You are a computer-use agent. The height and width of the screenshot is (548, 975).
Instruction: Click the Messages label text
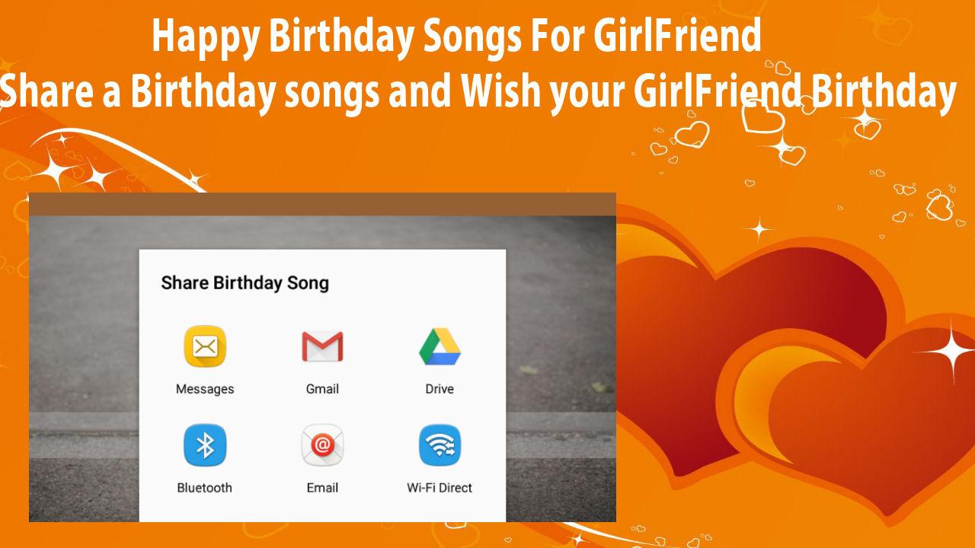tap(205, 389)
